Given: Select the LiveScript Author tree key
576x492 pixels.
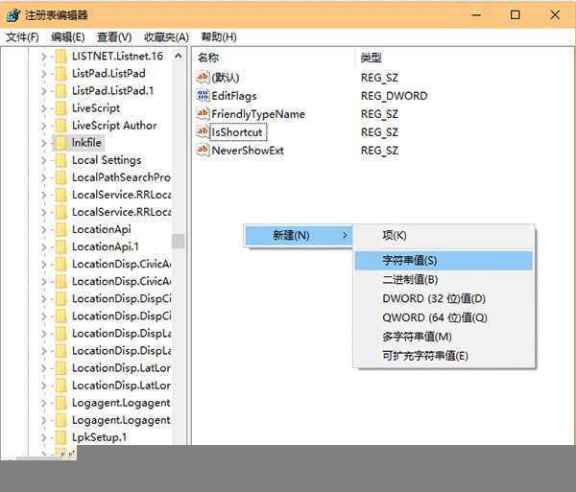Looking at the screenshot, I should pyautogui.click(x=114, y=126).
